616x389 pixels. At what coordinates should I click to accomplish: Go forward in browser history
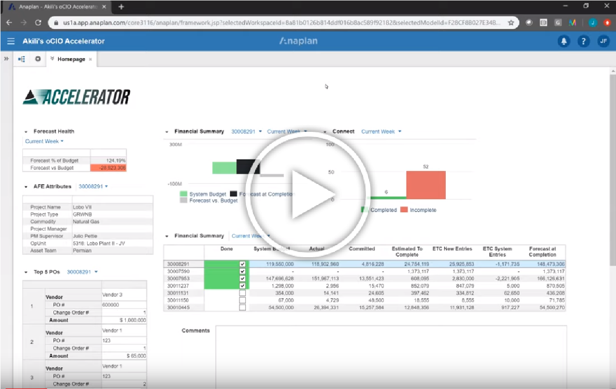tap(24, 22)
